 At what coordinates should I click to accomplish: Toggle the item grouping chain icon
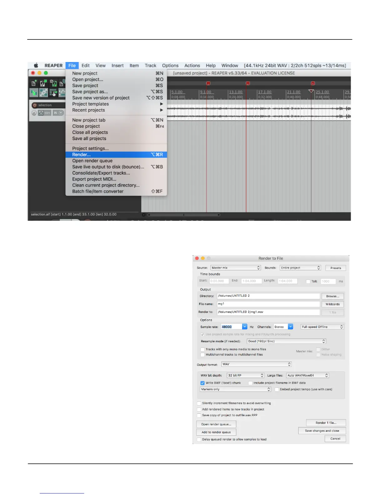43,93
